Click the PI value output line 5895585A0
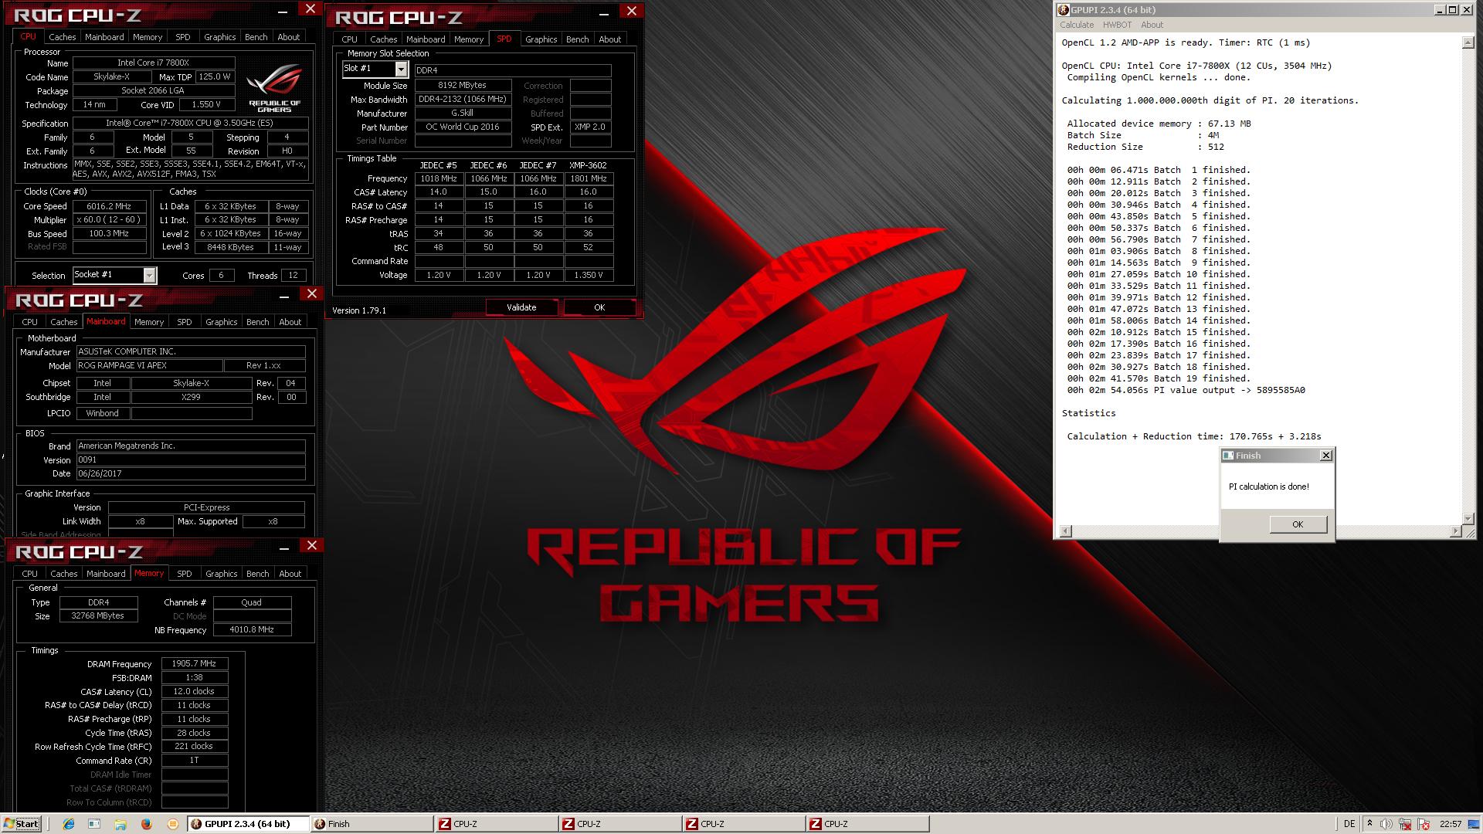The width and height of the screenshot is (1483, 834). (x=1186, y=390)
